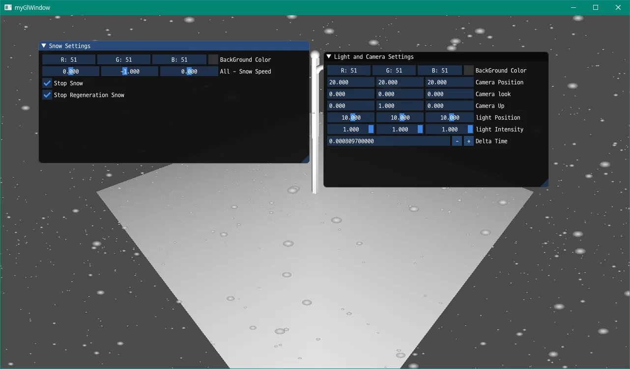The image size is (630, 369).
Task: Click the Light and Camera Settings resize grip
Action: [x=544, y=183]
